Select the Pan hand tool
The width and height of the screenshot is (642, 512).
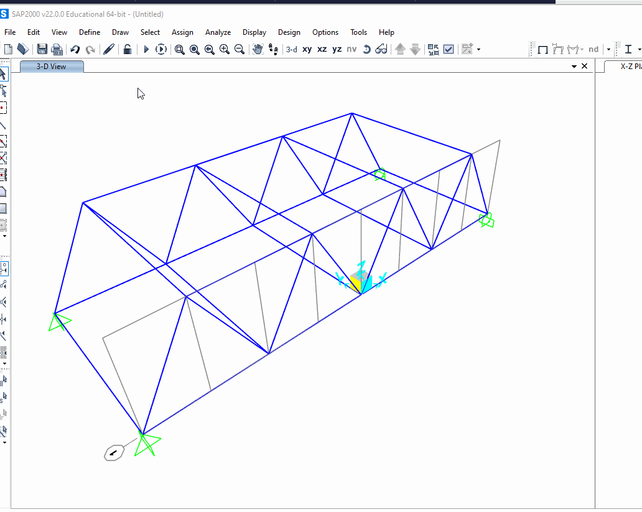(258, 49)
